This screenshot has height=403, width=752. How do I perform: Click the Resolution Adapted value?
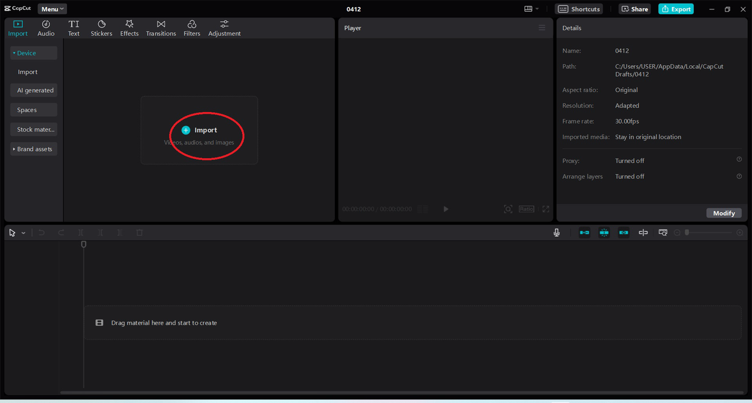(x=627, y=106)
